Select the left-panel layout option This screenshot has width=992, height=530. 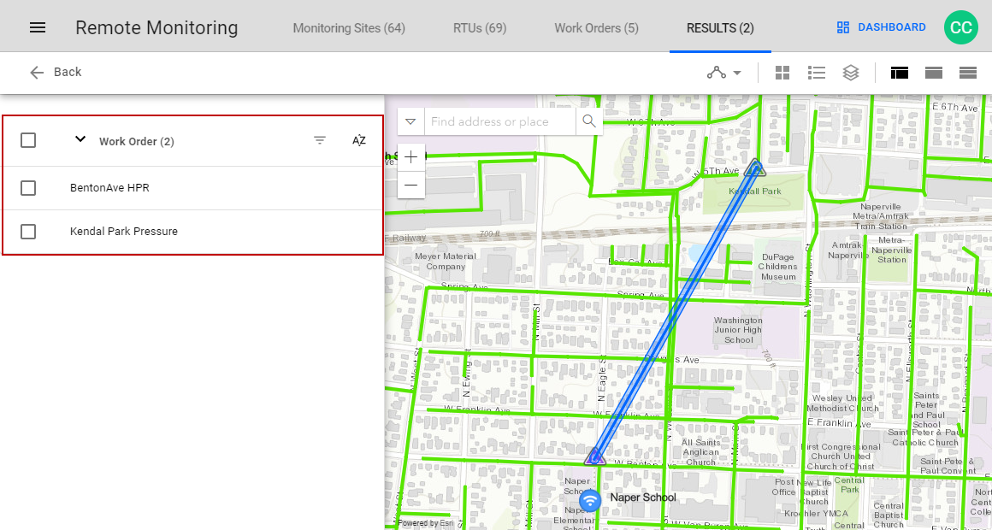899,72
